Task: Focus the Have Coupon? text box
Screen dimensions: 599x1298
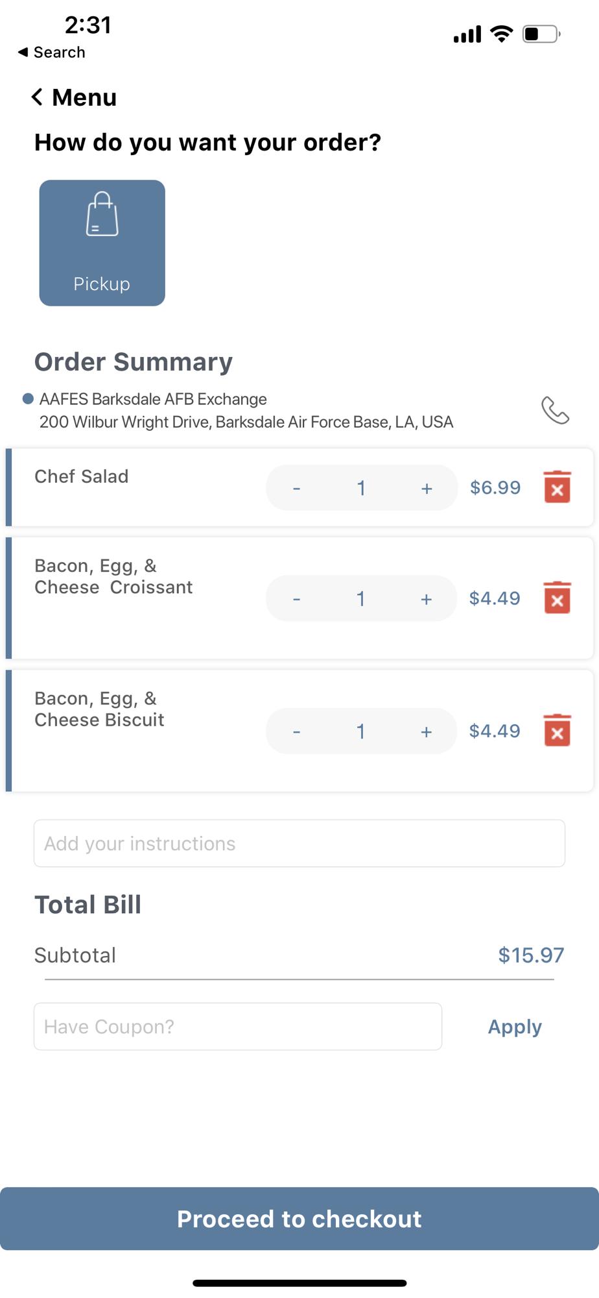Action: 238,1026
